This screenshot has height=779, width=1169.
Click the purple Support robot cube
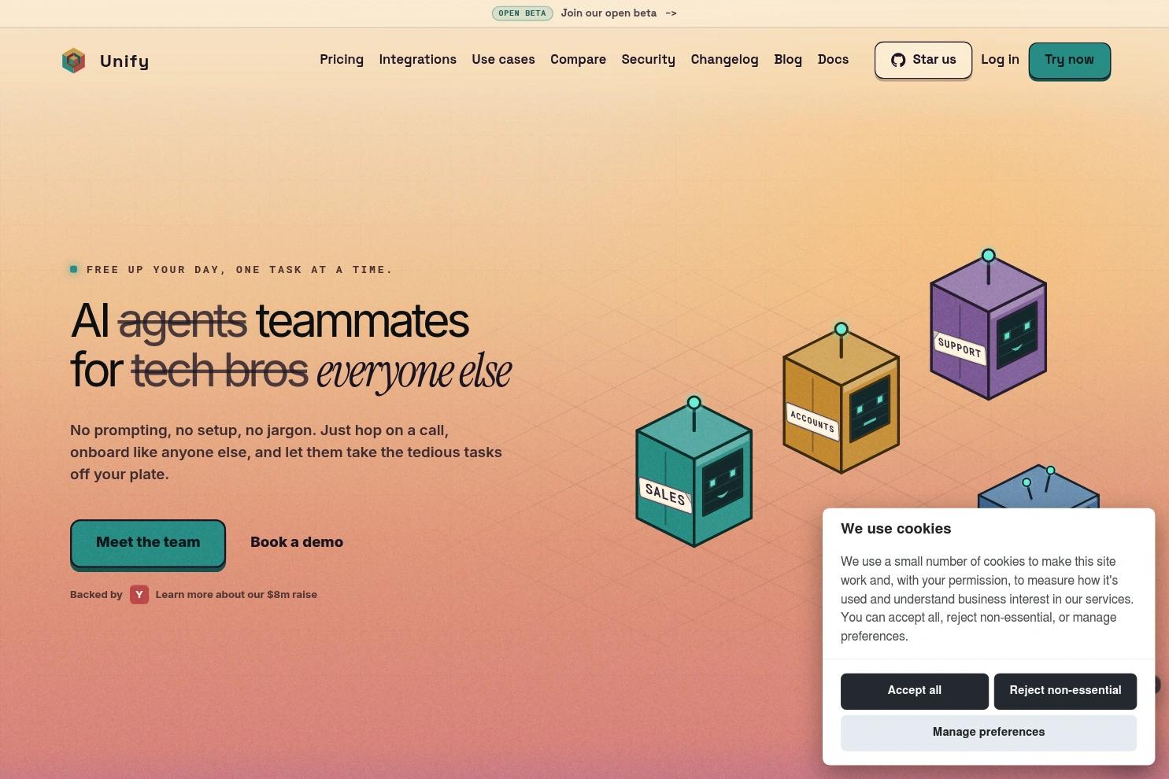click(988, 324)
